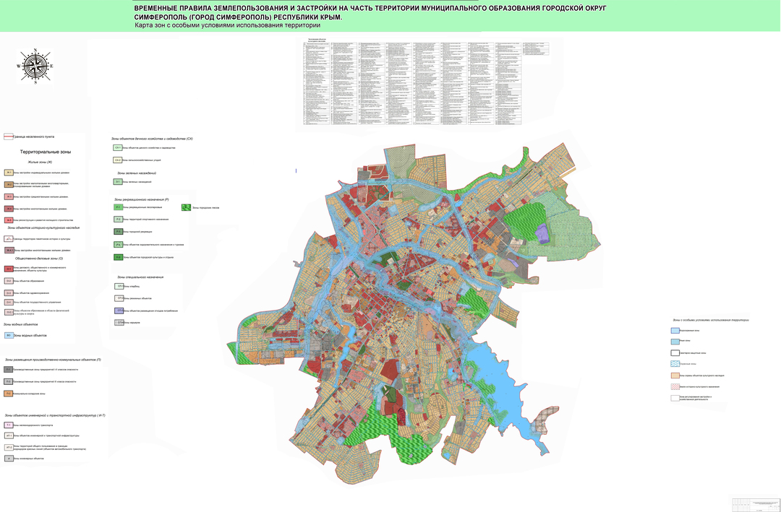Select the purple waste disposal zone swatch

click(x=118, y=311)
